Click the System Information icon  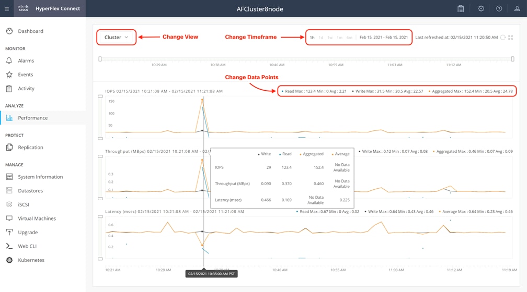tap(9, 177)
